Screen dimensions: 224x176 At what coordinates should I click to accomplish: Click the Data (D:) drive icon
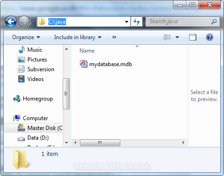pos(21,139)
